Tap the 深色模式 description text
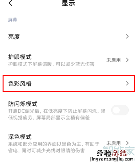 [54, 147]
